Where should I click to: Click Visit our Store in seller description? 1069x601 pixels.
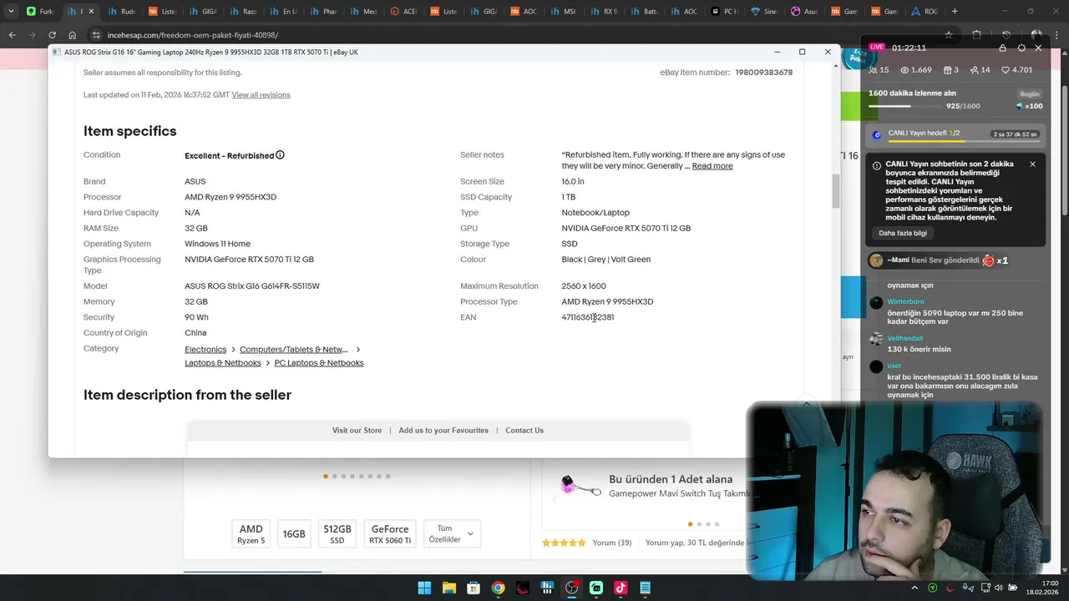click(357, 431)
